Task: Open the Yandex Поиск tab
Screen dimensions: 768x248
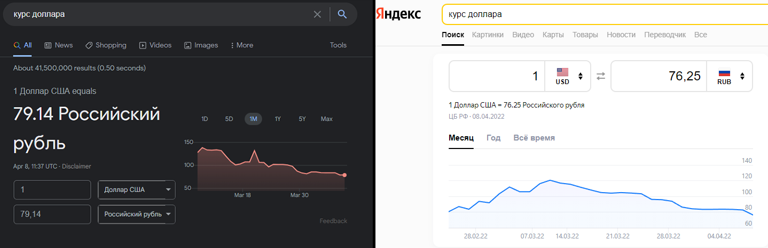Action: point(453,35)
